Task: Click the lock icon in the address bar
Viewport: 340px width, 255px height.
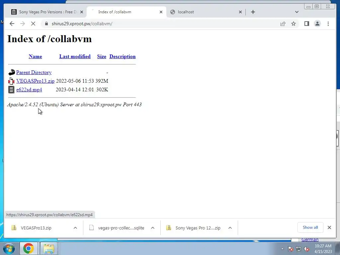Action: (46, 24)
